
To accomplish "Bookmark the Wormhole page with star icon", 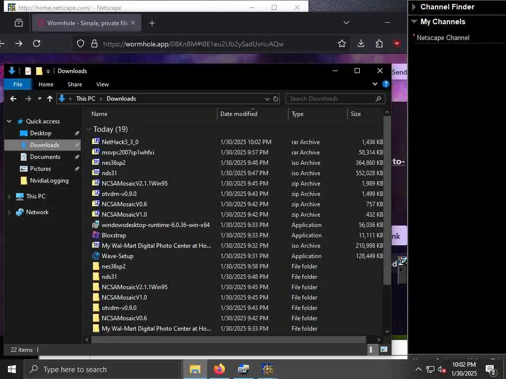I will click(342, 43).
